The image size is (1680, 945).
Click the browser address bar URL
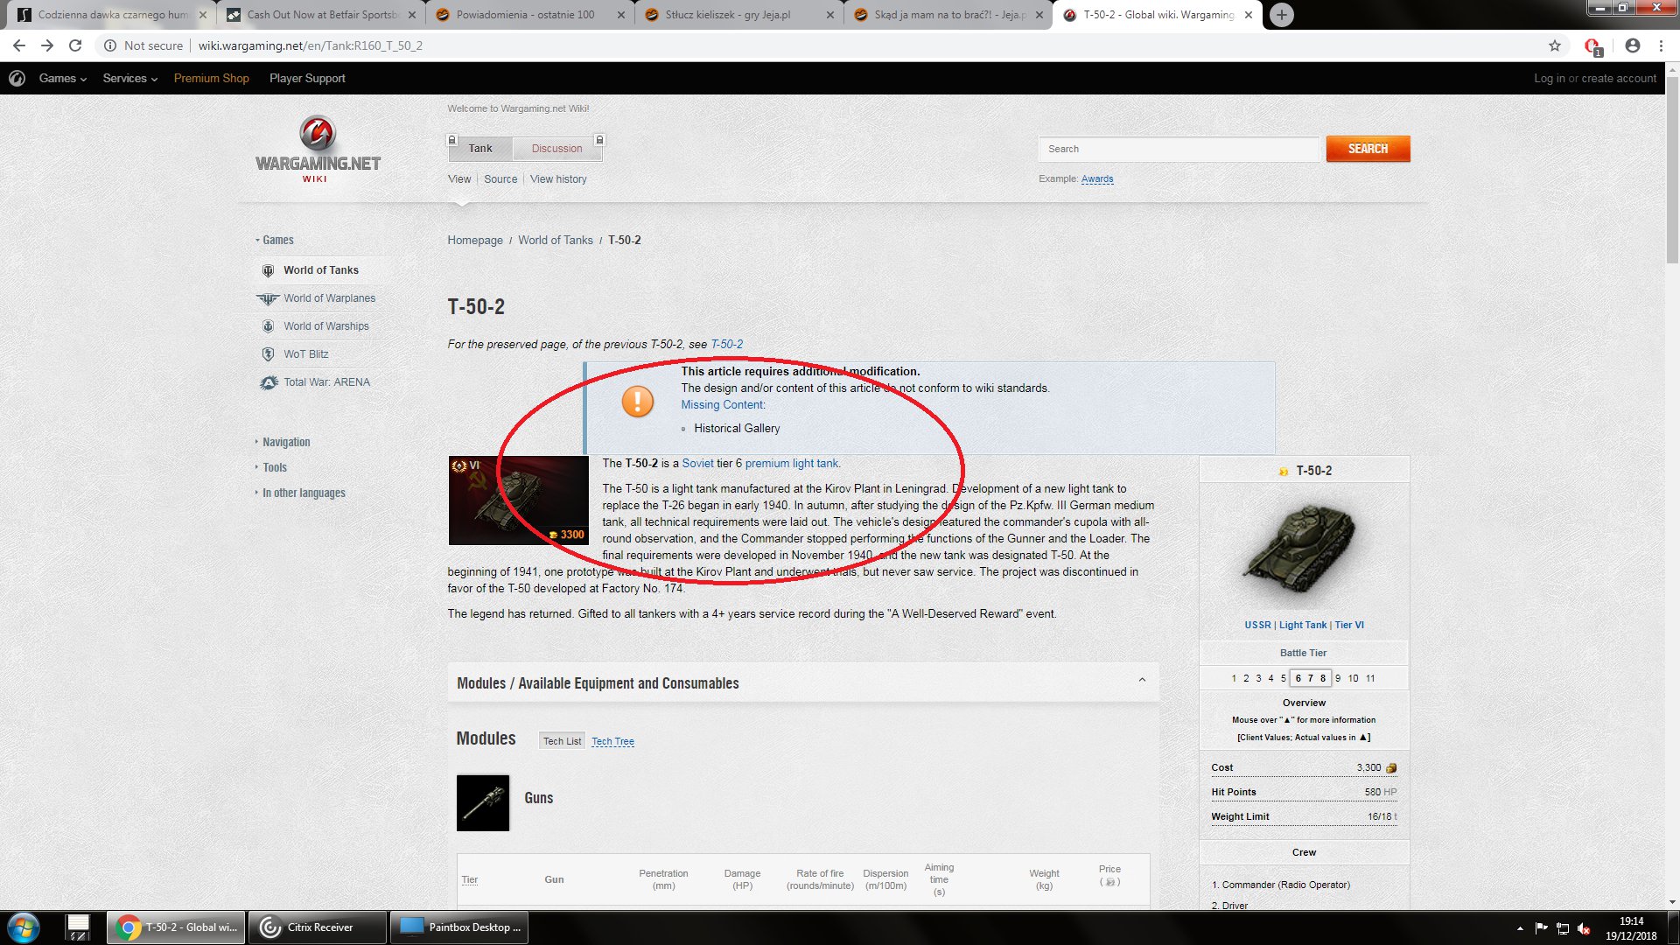[310, 45]
